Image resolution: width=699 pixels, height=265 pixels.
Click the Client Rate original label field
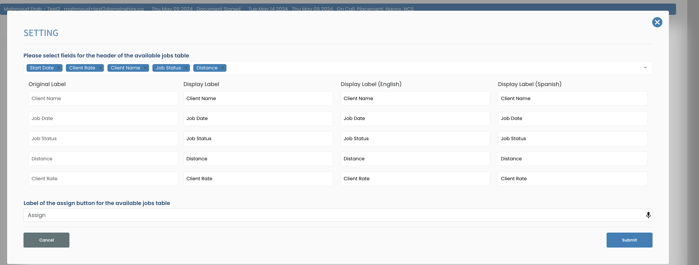pyautogui.click(x=103, y=178)
